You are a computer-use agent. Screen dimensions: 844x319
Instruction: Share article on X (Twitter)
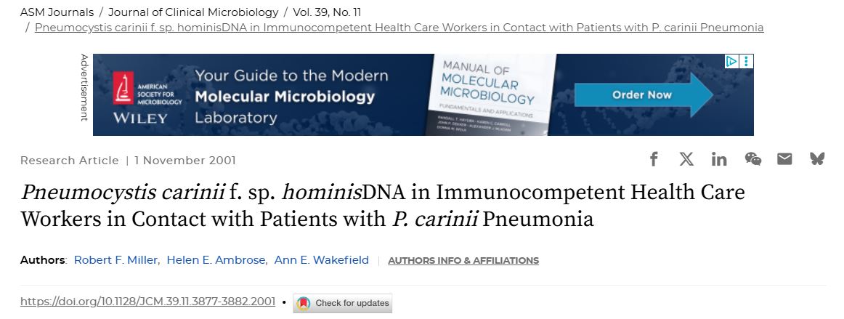click(686, 159)
